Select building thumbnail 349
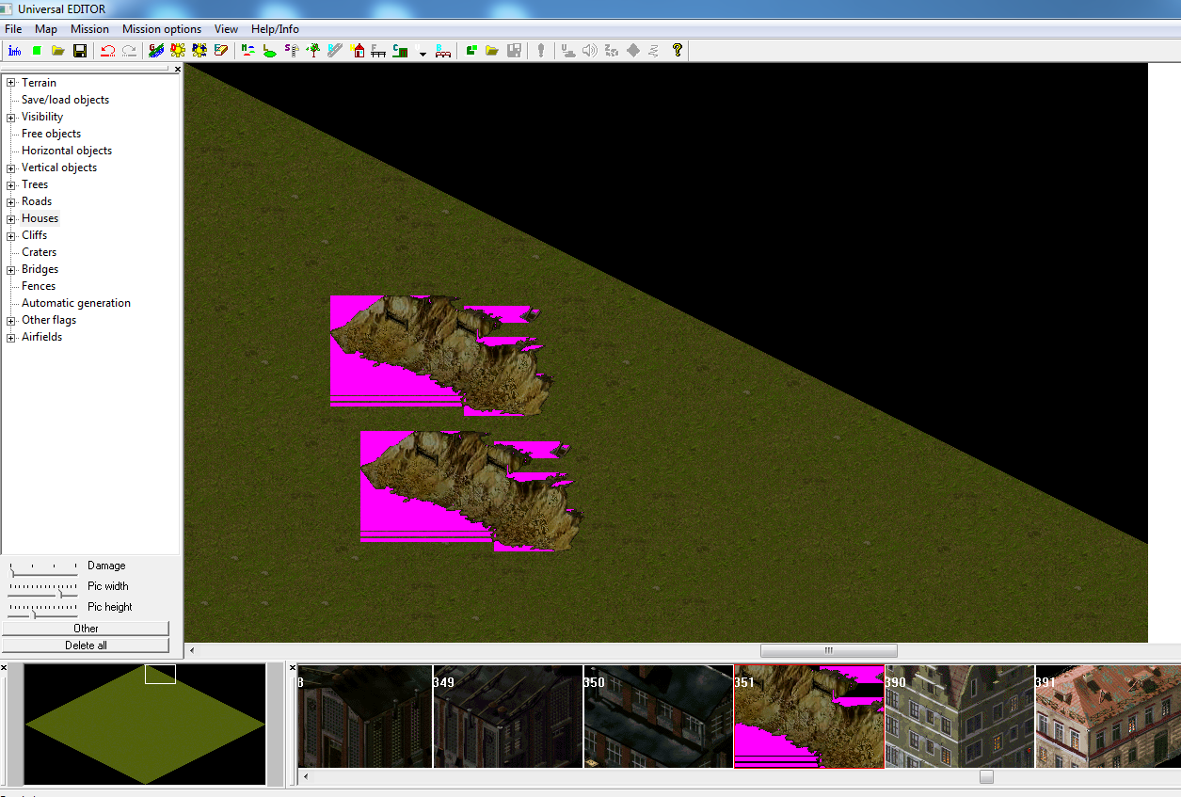The width and height of the screenshot is (1181, 797). 508,716
